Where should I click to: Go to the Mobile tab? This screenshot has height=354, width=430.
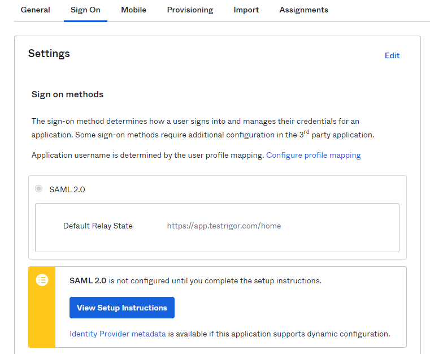click(133, 10)
